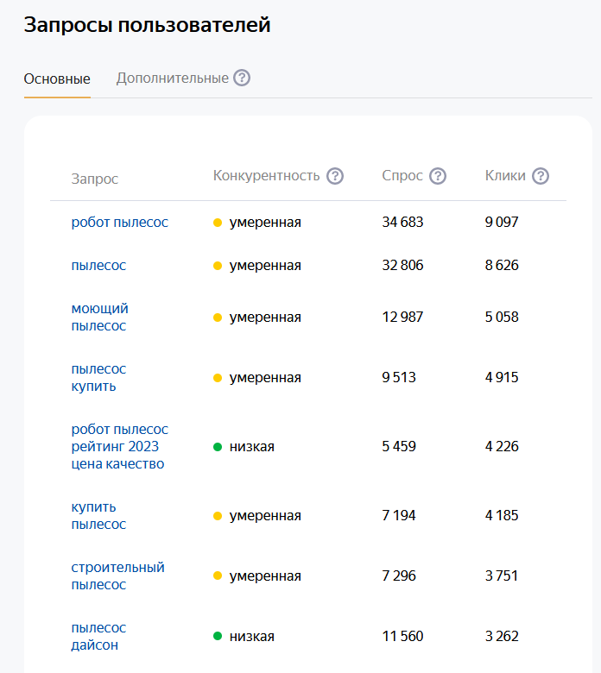The height and width of the screenshot is (673, 601).
Task: Click the Запросы пользователей heading
Action: click(147, 25)
